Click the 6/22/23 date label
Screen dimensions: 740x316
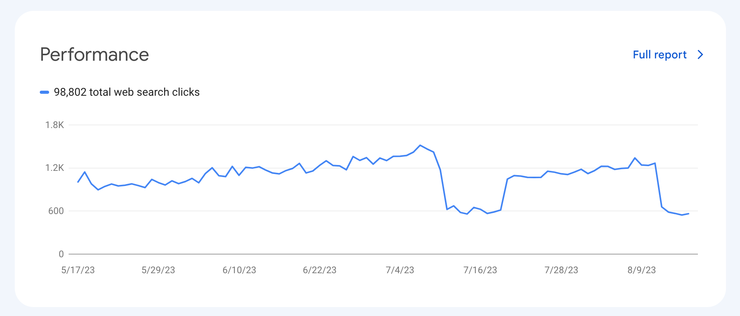pyautogui.click(x=320, y=270)
